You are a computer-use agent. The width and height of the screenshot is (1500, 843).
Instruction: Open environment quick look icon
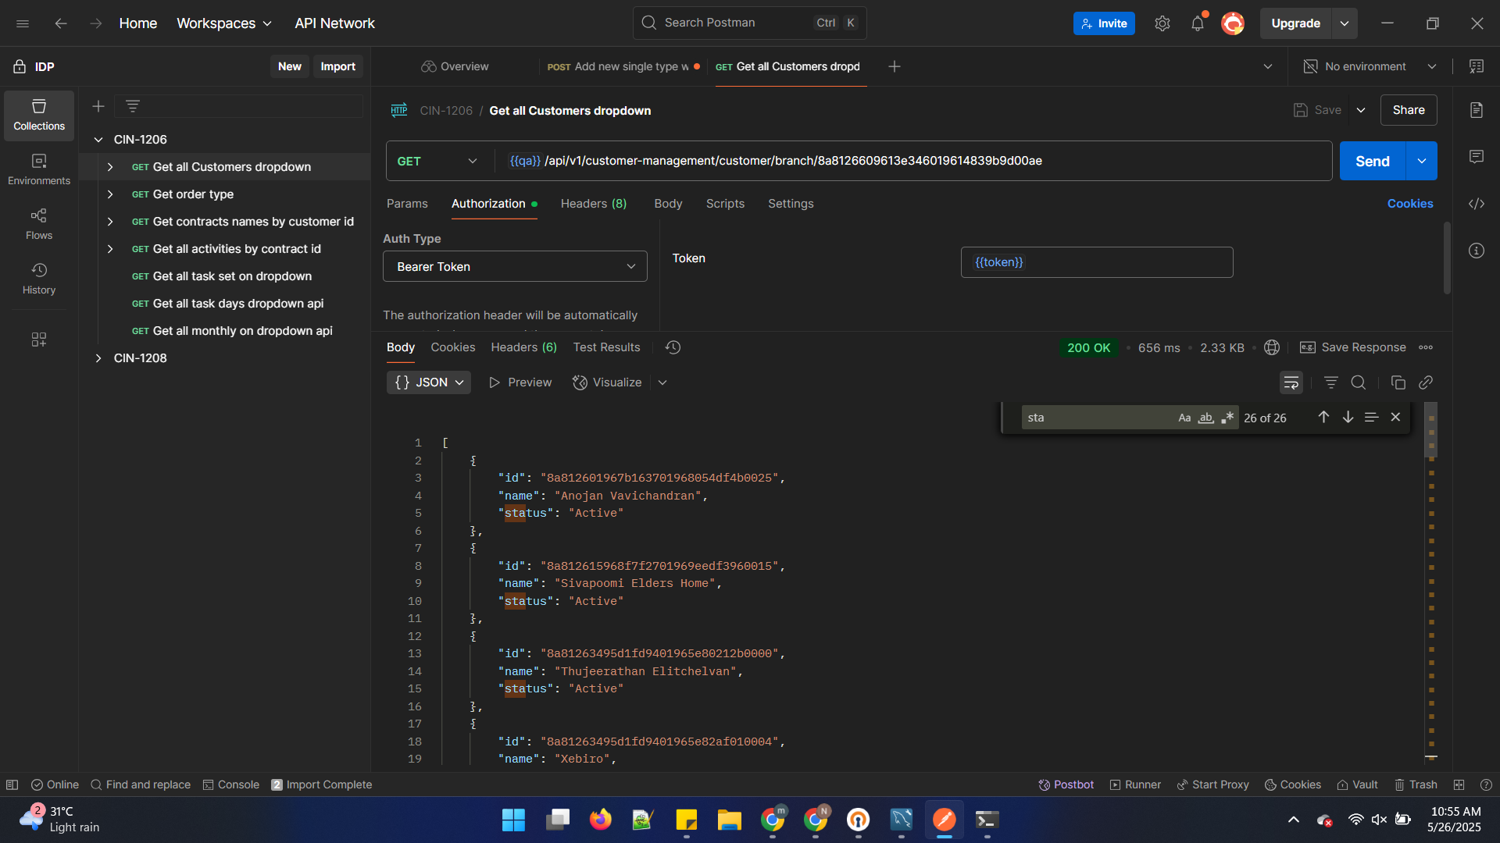pyautogui.click(x=1477, y=66)
